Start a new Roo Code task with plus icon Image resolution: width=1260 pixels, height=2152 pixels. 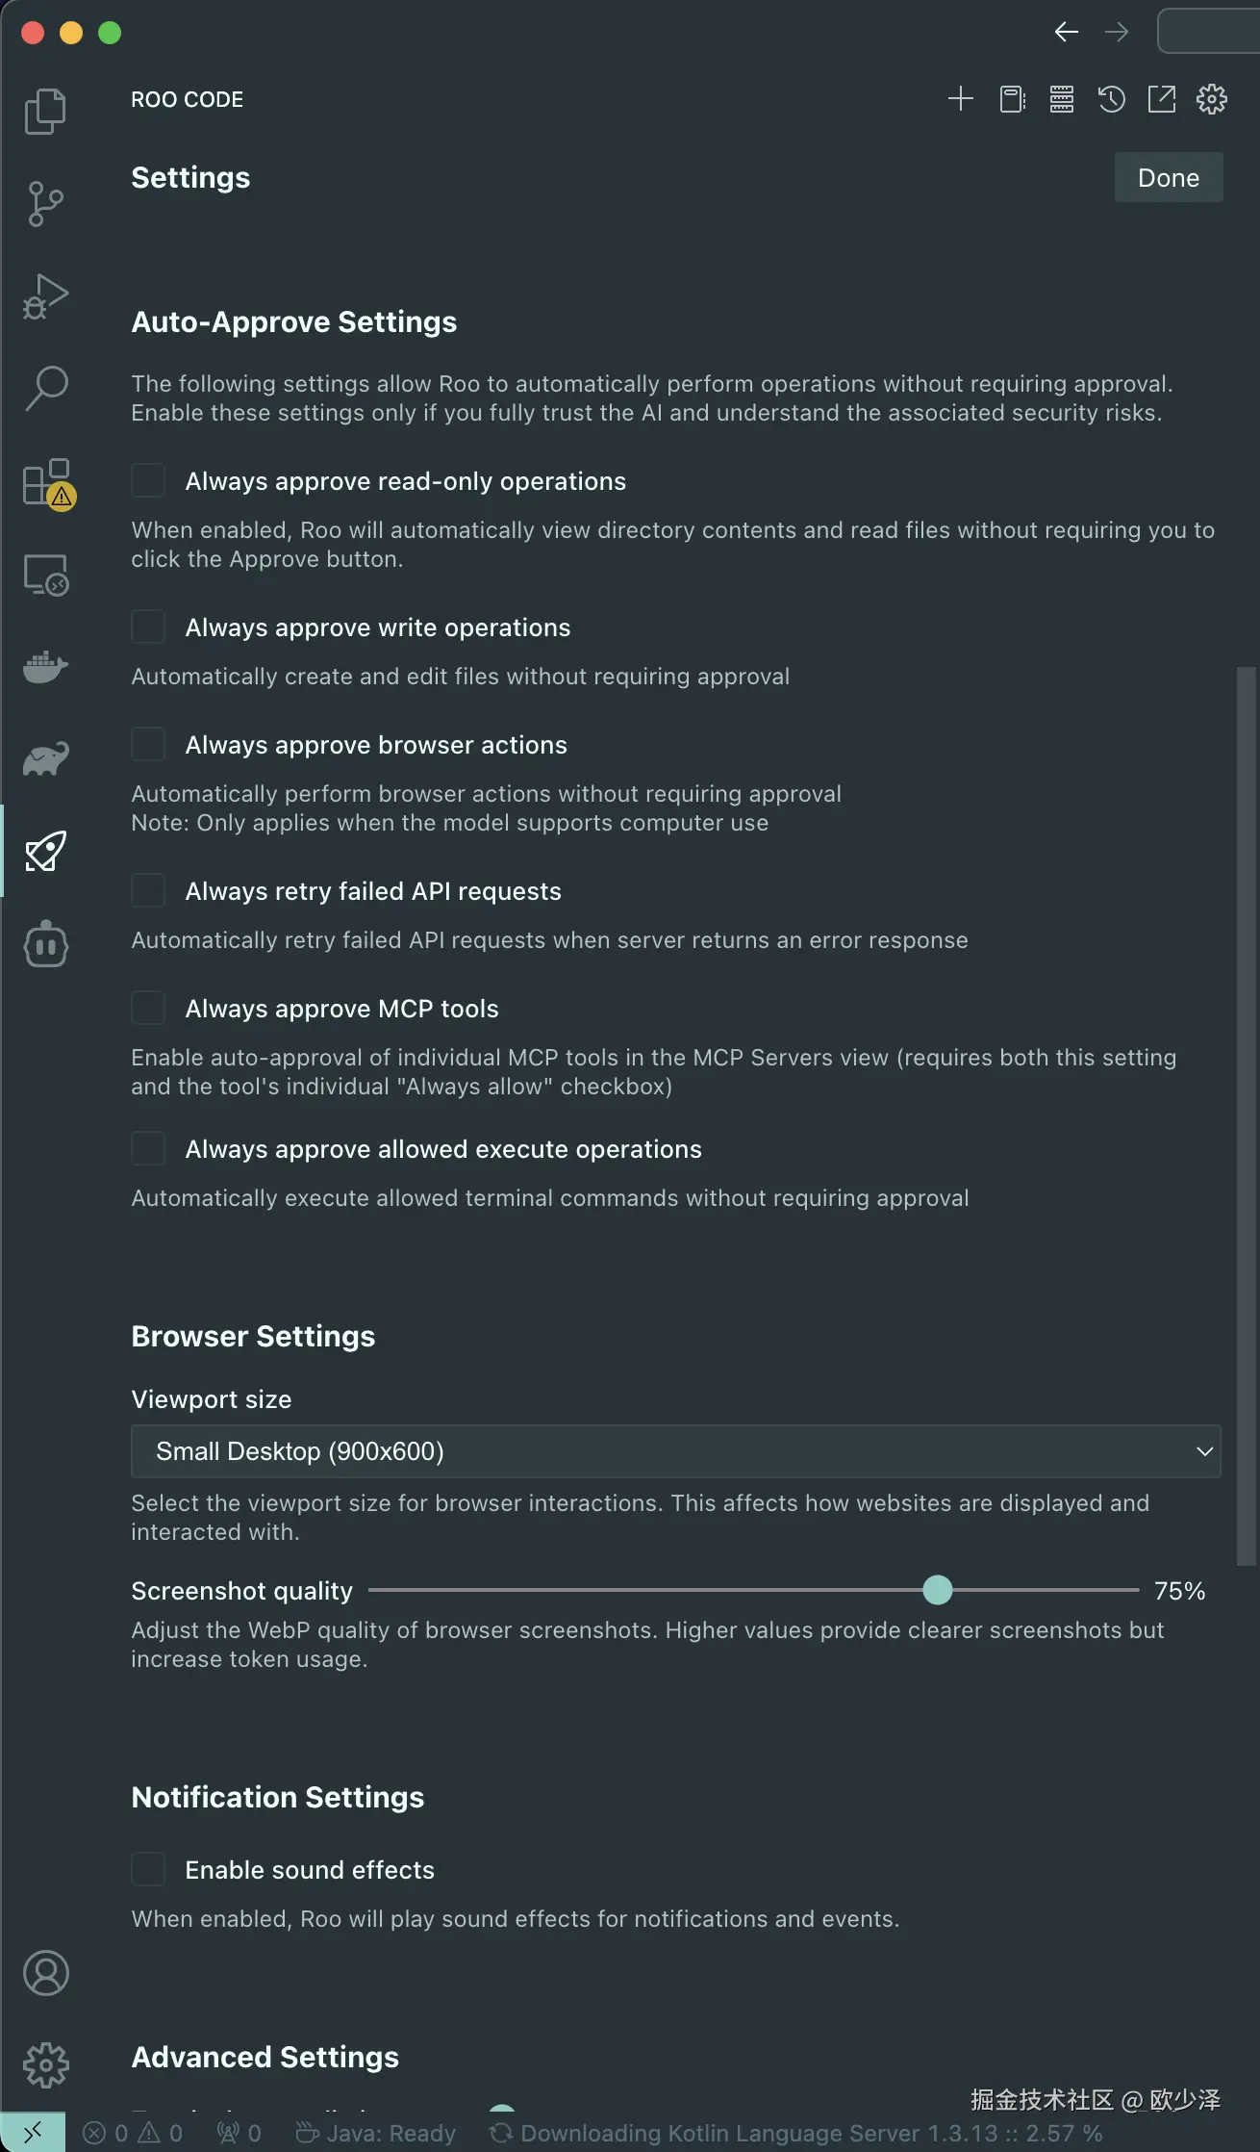(960, 99)
